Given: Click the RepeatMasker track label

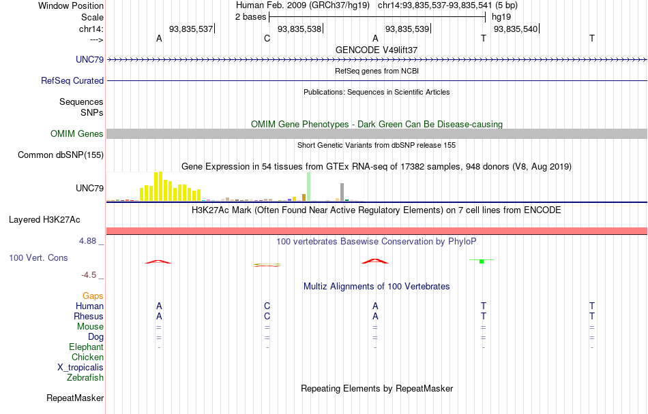Looking at the screenshot, I should click(75, 398).
